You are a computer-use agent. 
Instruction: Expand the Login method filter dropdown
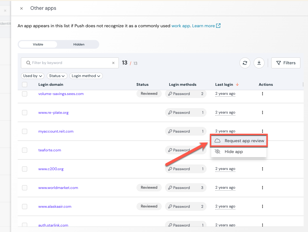pos(86,76)
